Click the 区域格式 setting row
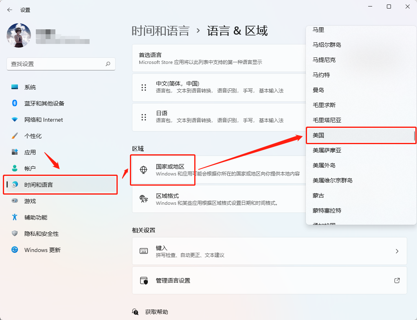 [219, 199]
